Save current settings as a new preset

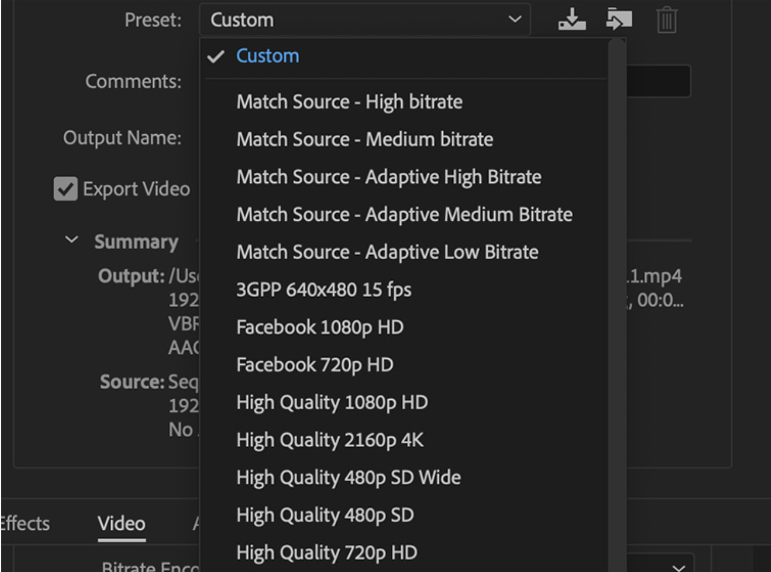(573, 20)
